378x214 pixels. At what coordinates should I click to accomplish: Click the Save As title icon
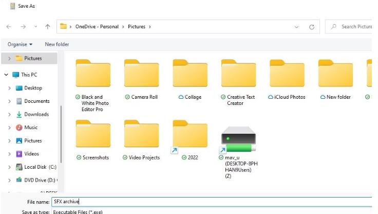pos(12,6)
